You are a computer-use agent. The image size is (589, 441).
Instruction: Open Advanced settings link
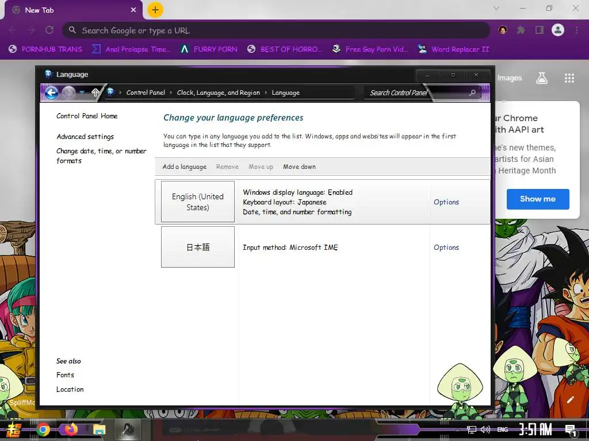click(85, 137)
